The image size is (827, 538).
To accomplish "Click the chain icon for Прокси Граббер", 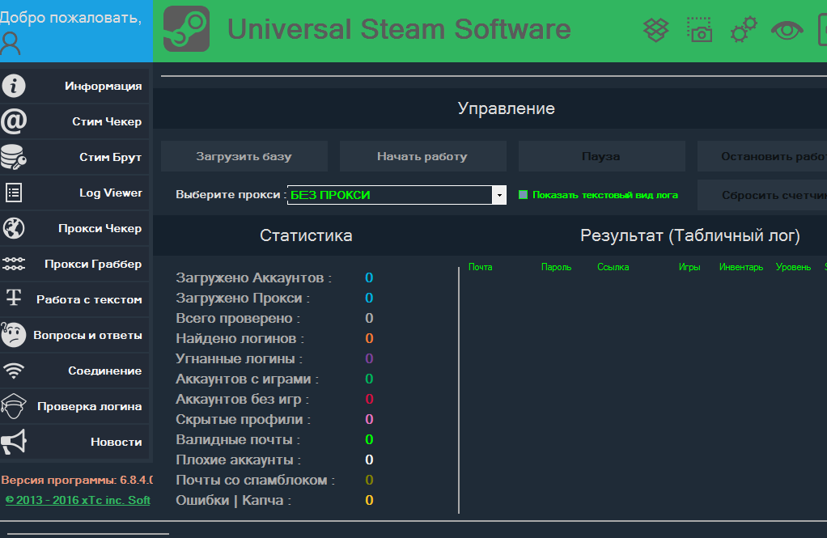I will click(14, 264).
